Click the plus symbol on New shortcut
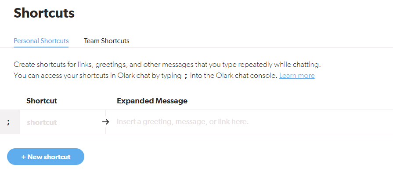 tap(23, 157)
